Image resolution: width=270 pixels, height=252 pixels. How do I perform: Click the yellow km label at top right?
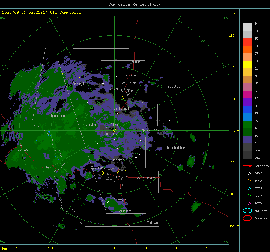click(x=235, y=13)
